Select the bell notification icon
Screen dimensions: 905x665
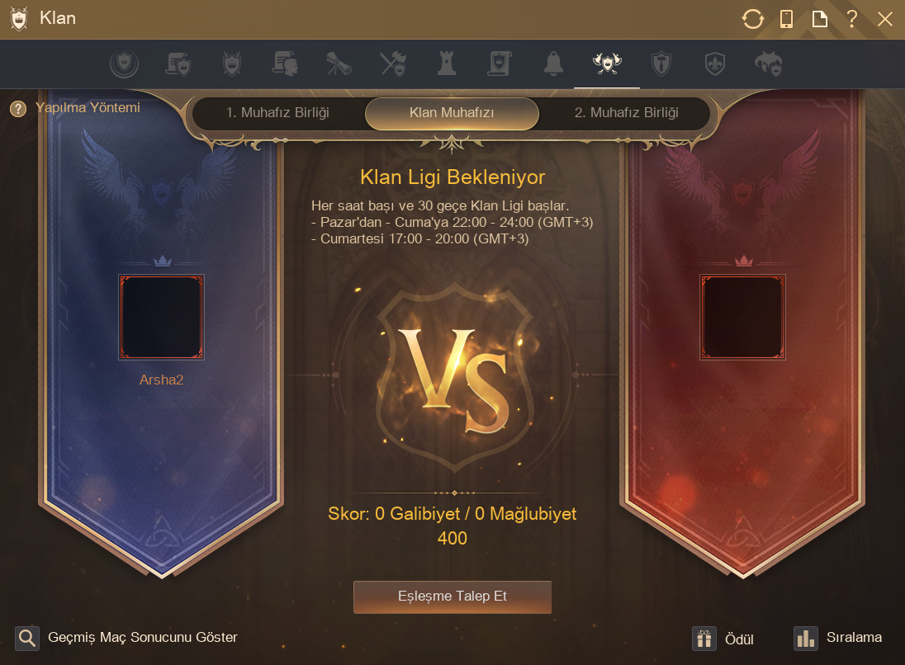[553, 64]
